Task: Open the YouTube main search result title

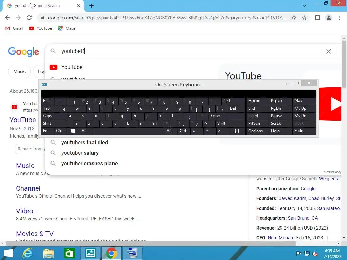Action: click(x=23, y=120)
